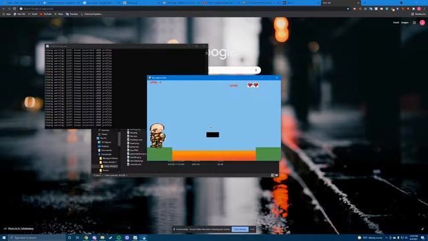This screenshot has height=241, width=428.
Task: Click Hide on the screen sharing bar
Action: pos(252,229)
